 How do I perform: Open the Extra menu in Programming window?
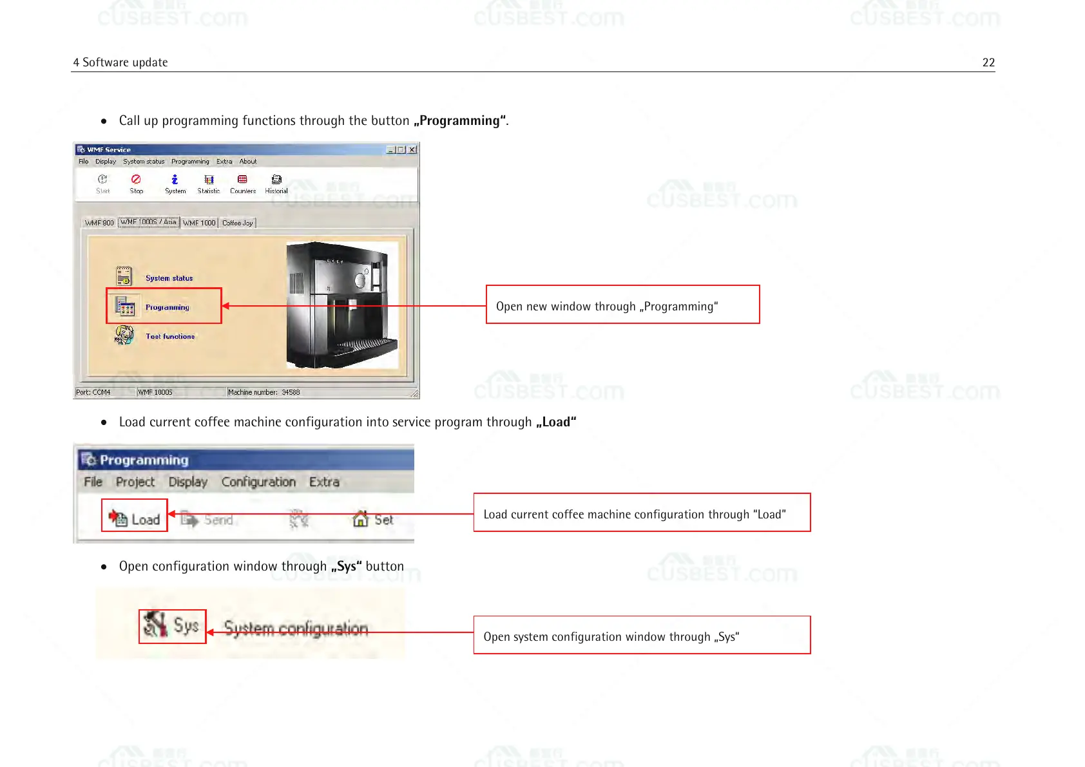pos(324,482)
